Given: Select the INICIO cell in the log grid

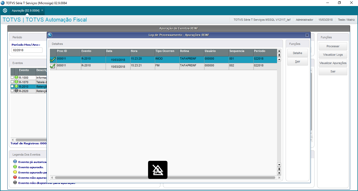Looking at the screenshot, I should click(x=167, y=60).
